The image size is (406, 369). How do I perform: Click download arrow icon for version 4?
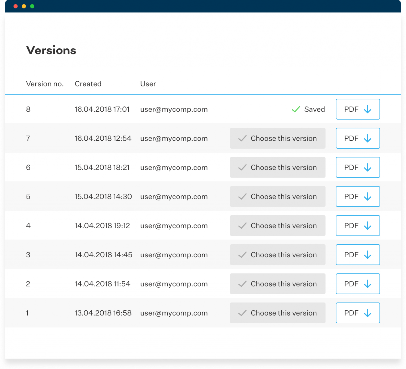[367, 226]
